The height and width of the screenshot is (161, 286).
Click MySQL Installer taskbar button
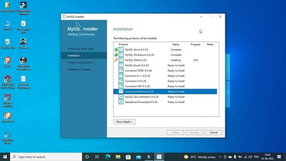(x=159, y=157)
